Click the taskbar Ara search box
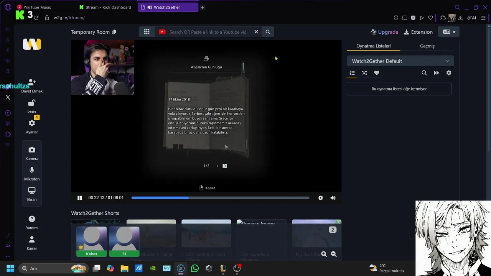Screen dimensions: 491x276 coord(53,268)
